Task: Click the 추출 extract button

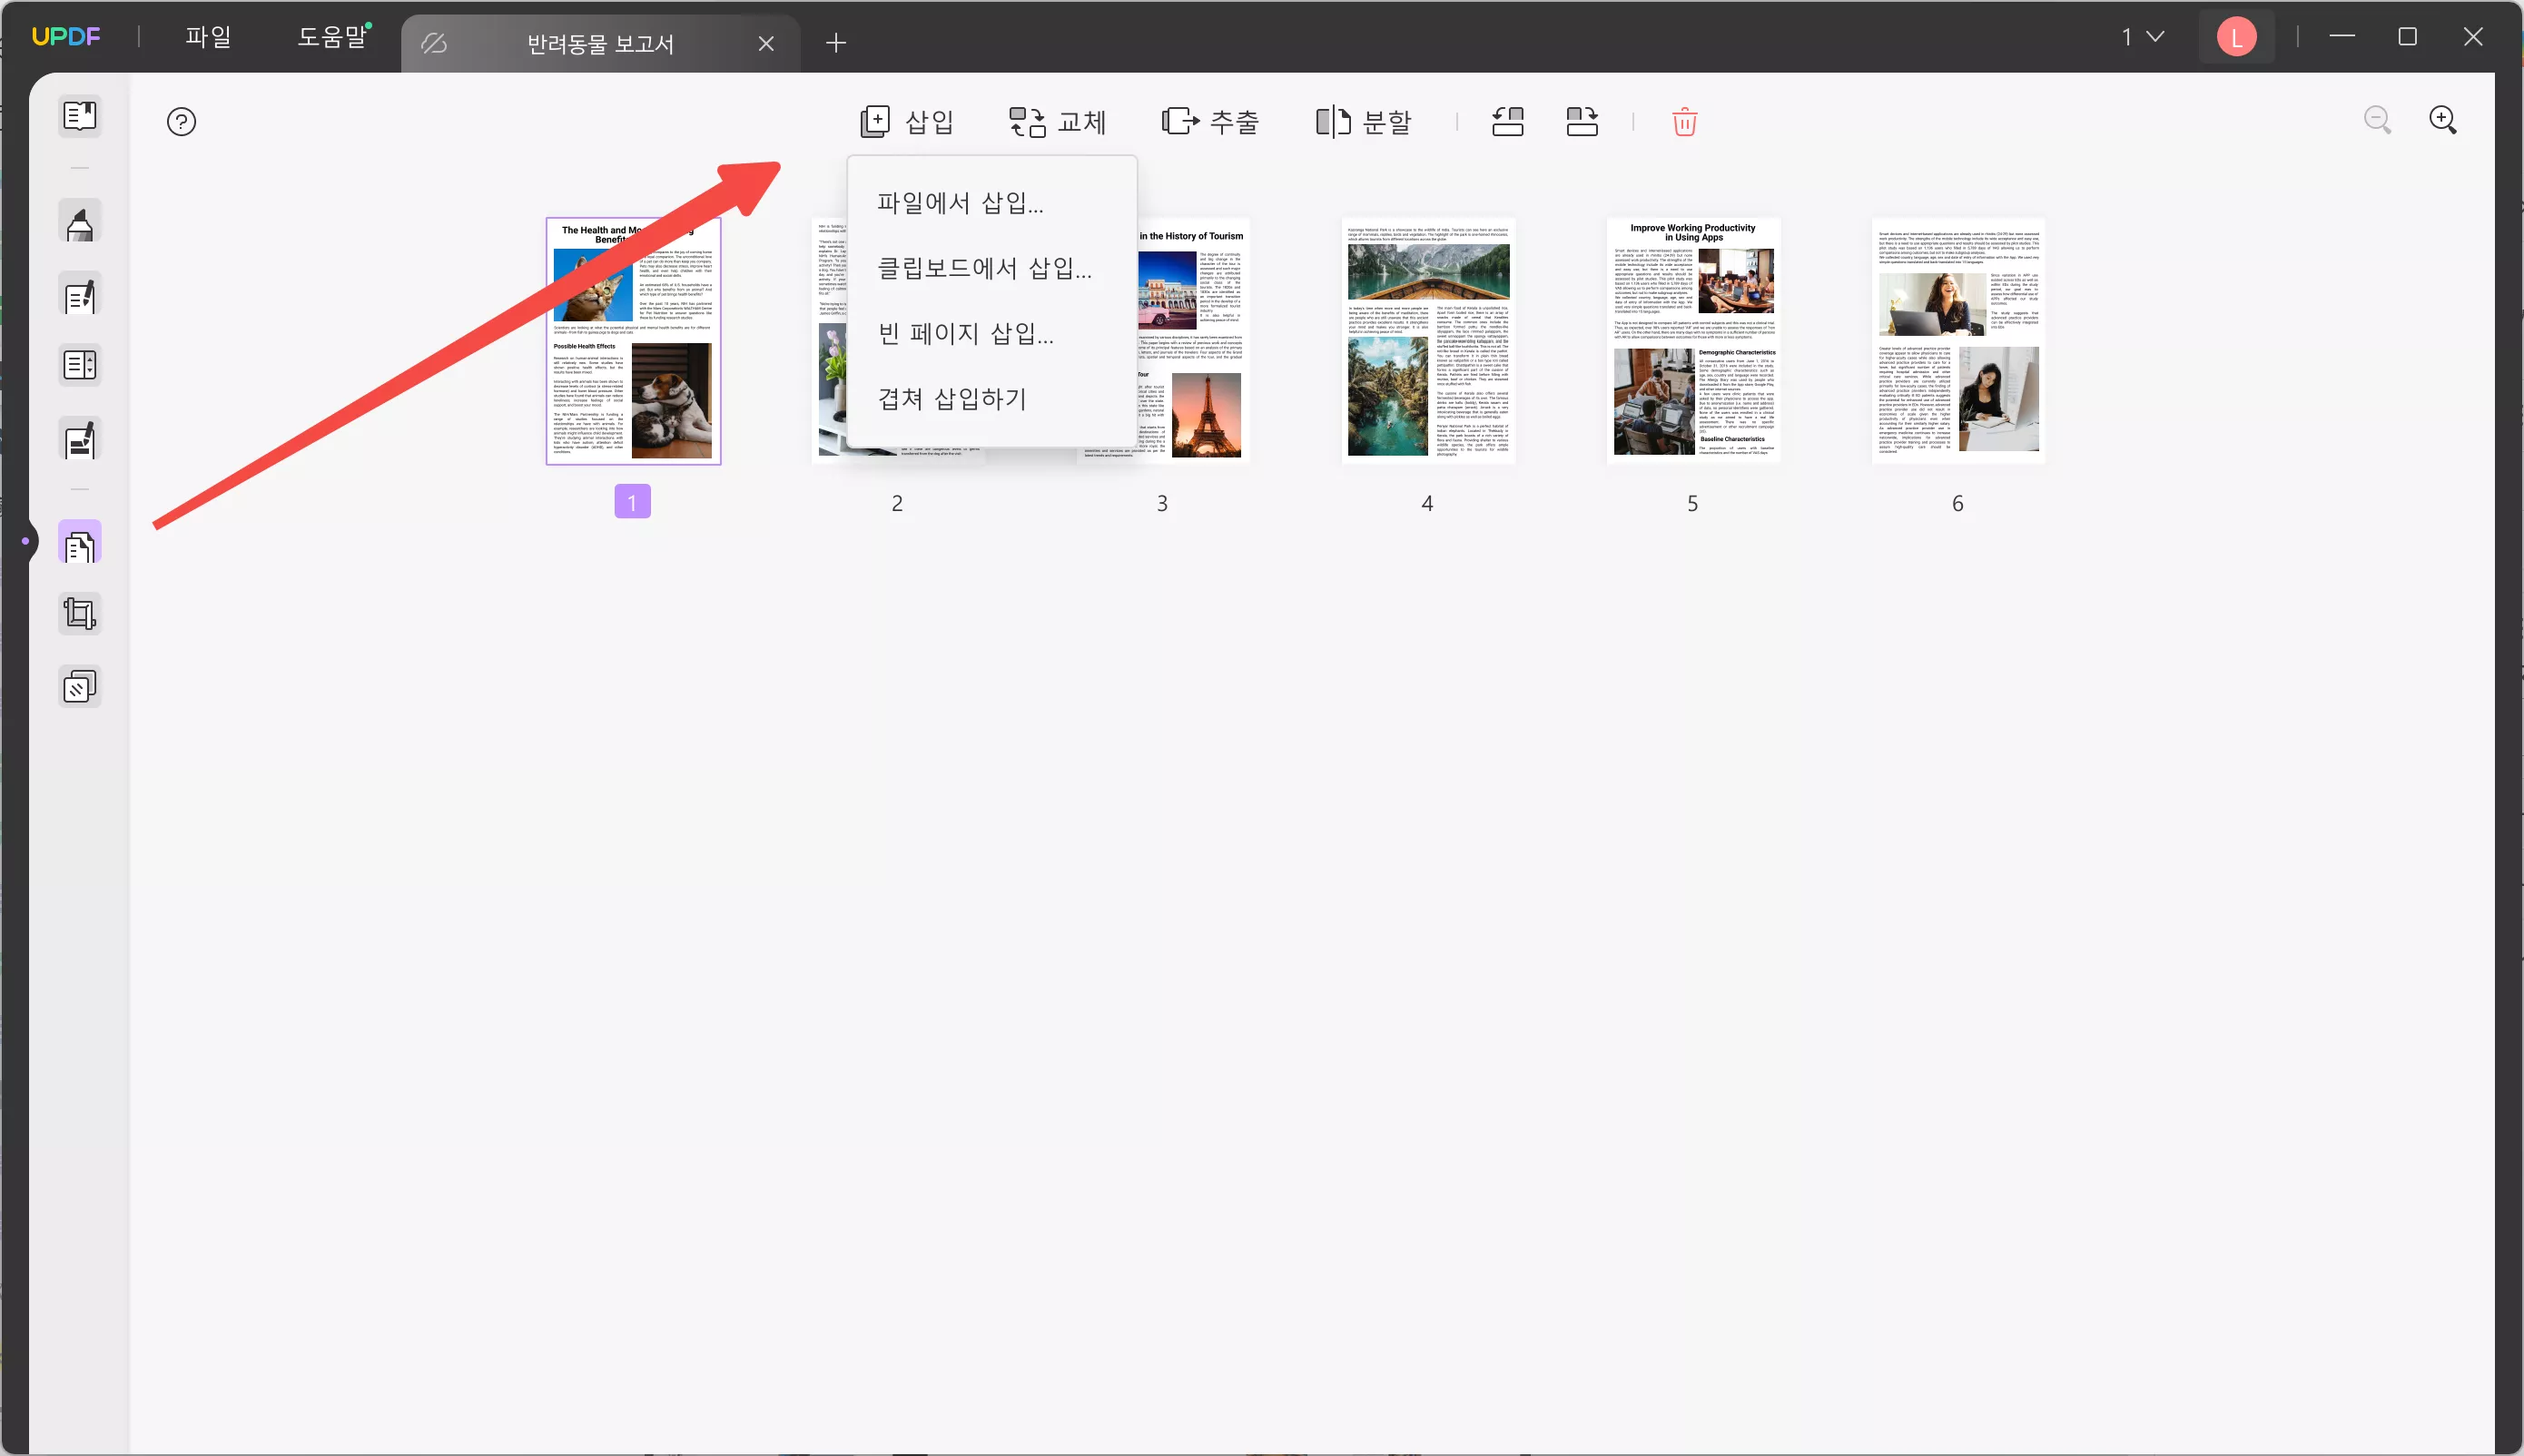Action: coord(1210,122)
